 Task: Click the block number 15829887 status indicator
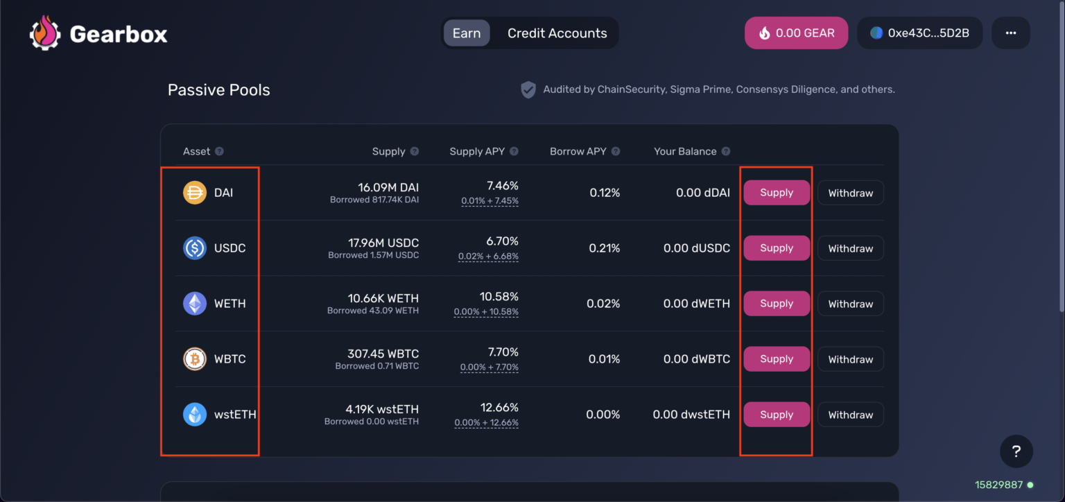1004,485
